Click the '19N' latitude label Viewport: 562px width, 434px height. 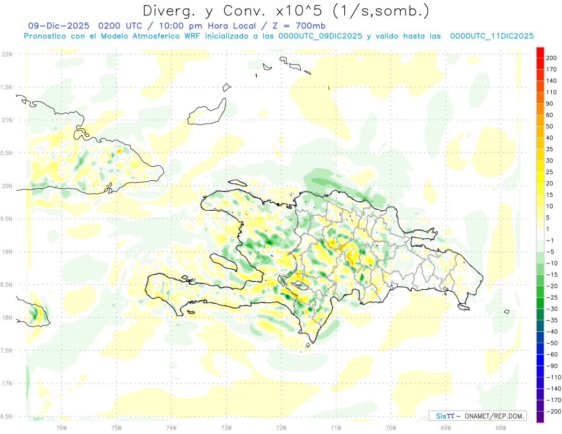point(7,252)
